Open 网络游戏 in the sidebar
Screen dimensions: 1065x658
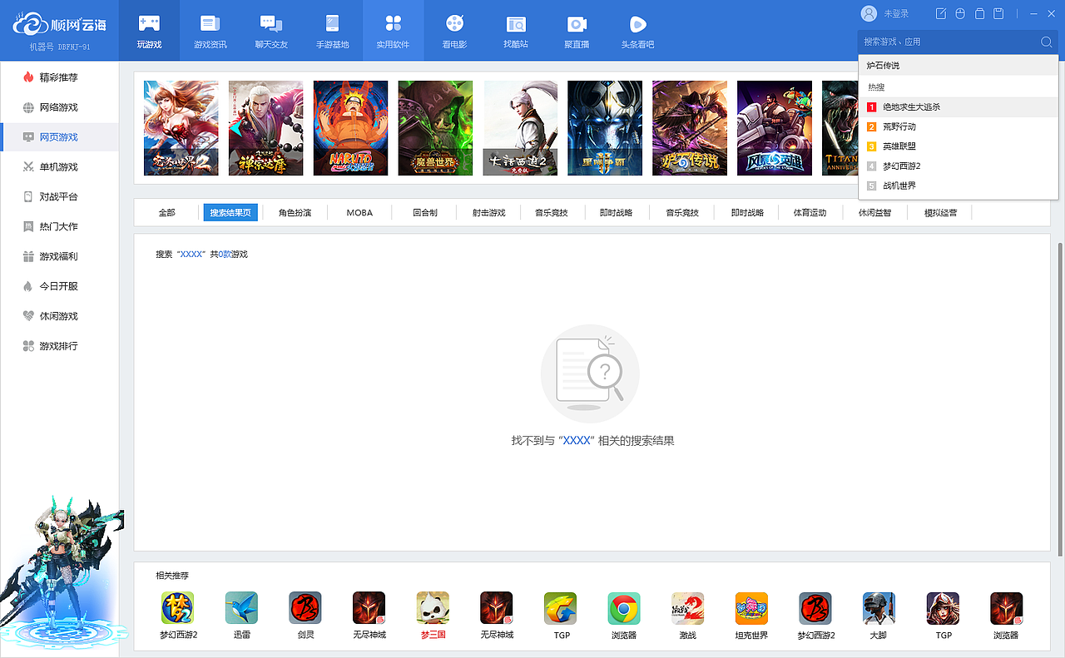click(x=59, y=107)
